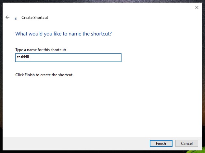Click the word taskkill in the name box
This screenshot has width=205, height=153.
23,57
